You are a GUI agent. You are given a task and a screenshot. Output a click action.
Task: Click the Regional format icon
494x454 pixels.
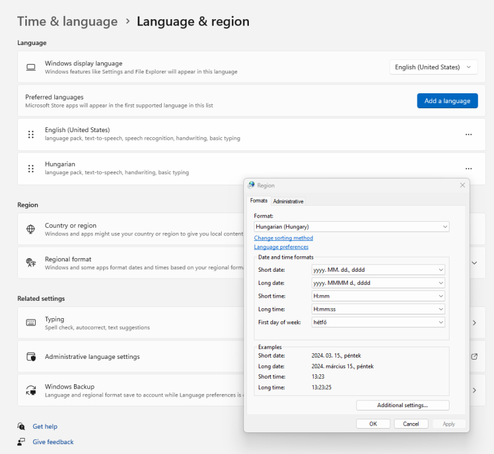[x=30, y=263]
